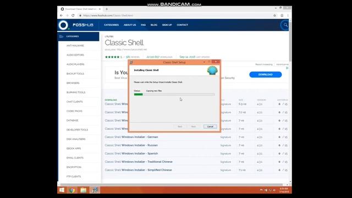Download Classic Shell Installer - Traditional Chinese
The image size is (352, 198).
pyautogui.click(x=139, y=162)
